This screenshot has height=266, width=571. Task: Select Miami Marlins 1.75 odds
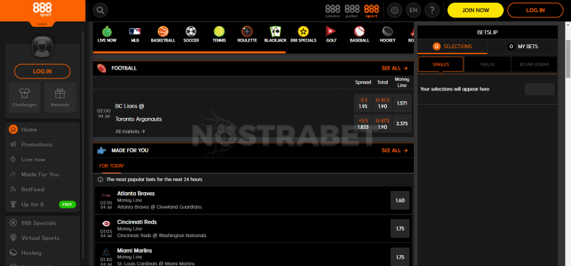(x=400, y=257)
